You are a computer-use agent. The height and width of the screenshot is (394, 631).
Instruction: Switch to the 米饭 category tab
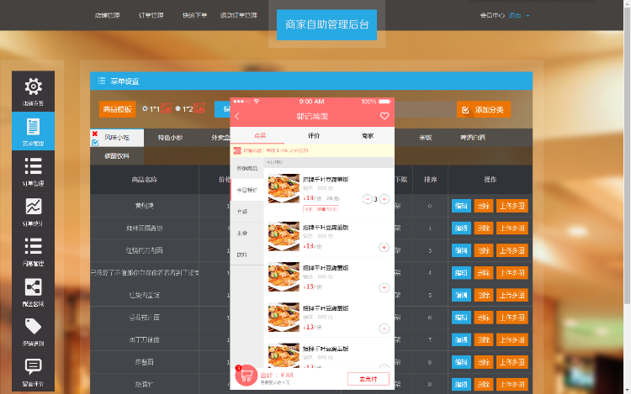coord(426,138)
